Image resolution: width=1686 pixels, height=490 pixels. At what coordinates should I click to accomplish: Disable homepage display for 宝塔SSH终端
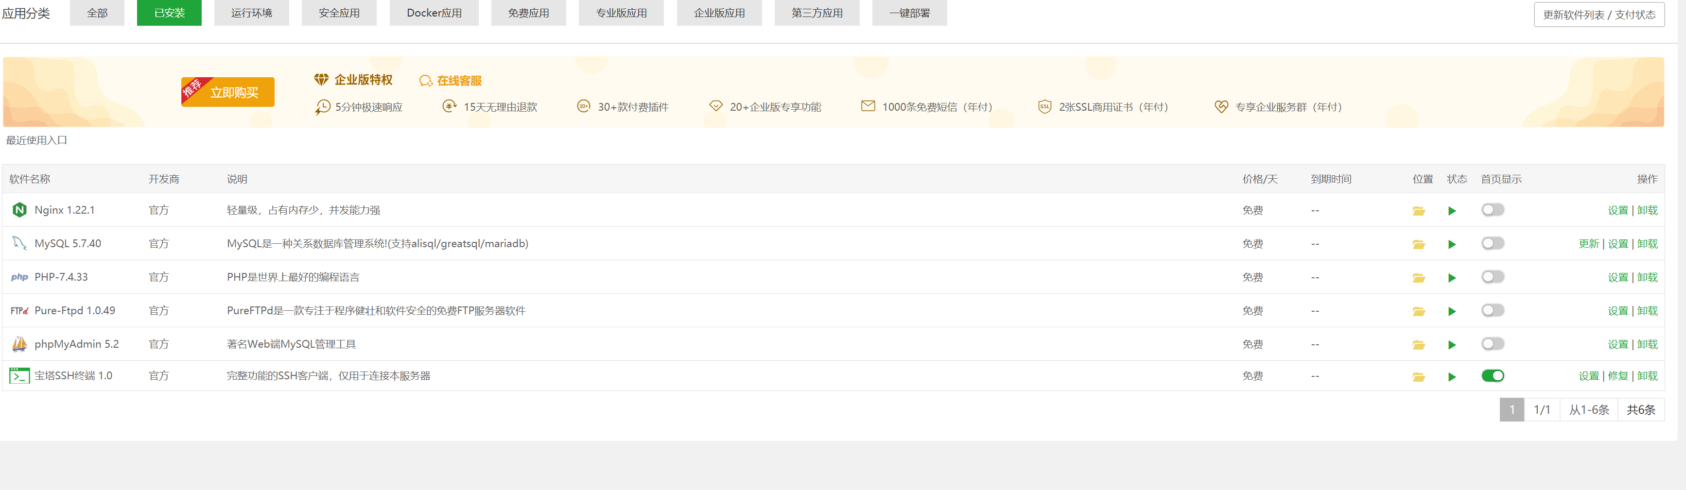coord(1493,375)
